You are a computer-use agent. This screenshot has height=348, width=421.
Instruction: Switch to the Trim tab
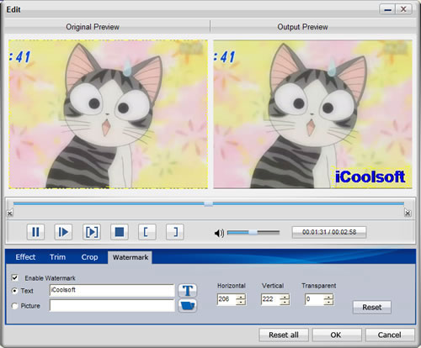pyautogui.click(x=57, y=257)
